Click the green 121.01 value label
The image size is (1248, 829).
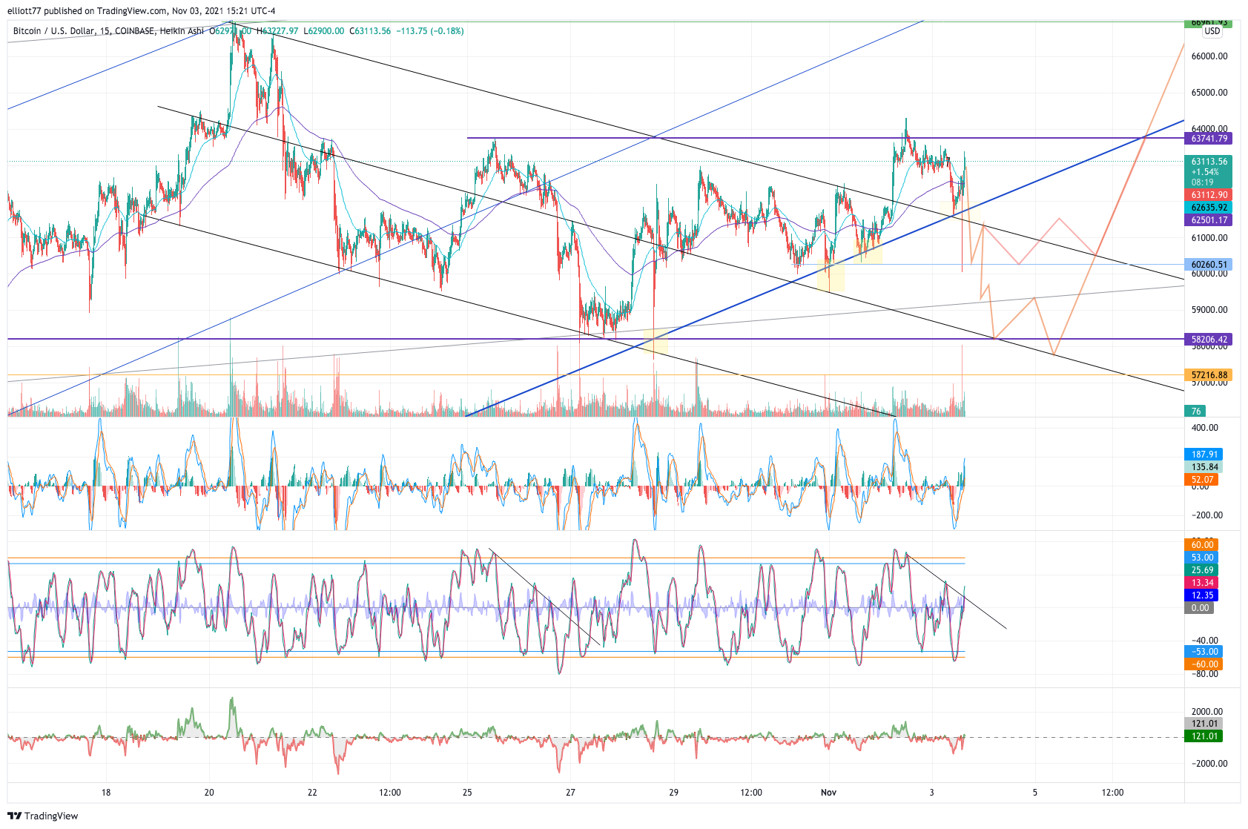1204,736
